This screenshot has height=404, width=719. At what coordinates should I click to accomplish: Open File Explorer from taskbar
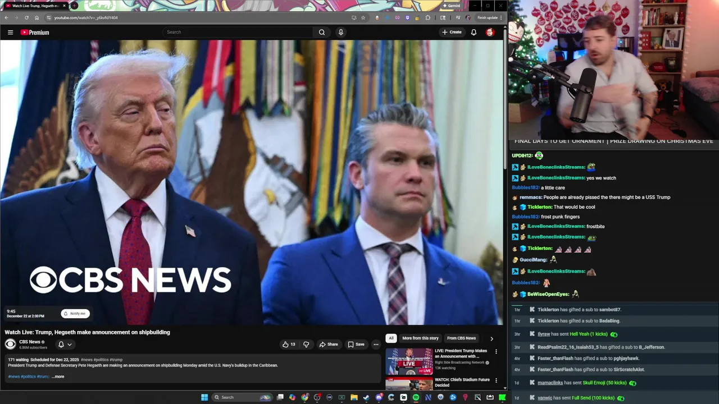(354, 397)
